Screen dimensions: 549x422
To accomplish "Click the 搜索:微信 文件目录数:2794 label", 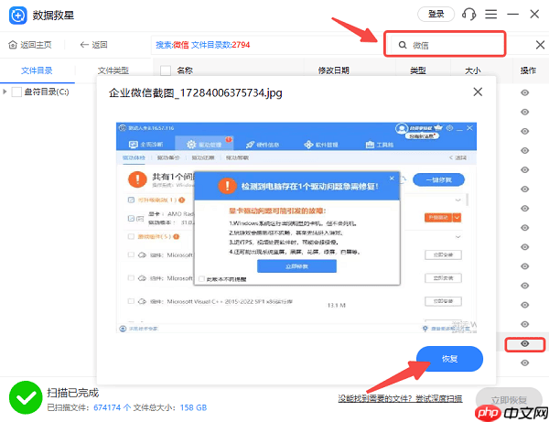I will (203, 45).
